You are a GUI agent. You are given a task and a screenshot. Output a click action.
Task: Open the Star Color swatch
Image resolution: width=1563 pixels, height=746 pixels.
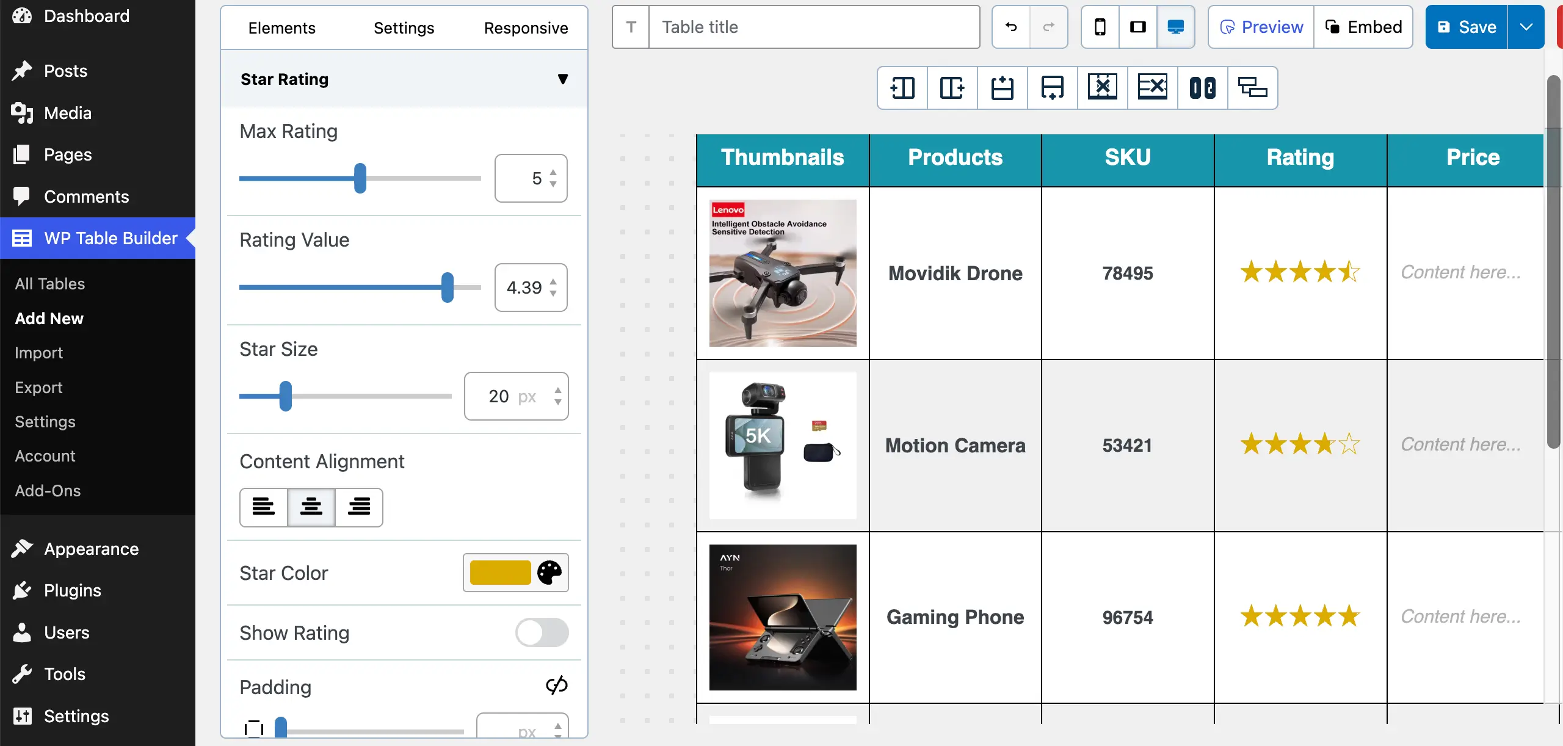pos(500,573)
